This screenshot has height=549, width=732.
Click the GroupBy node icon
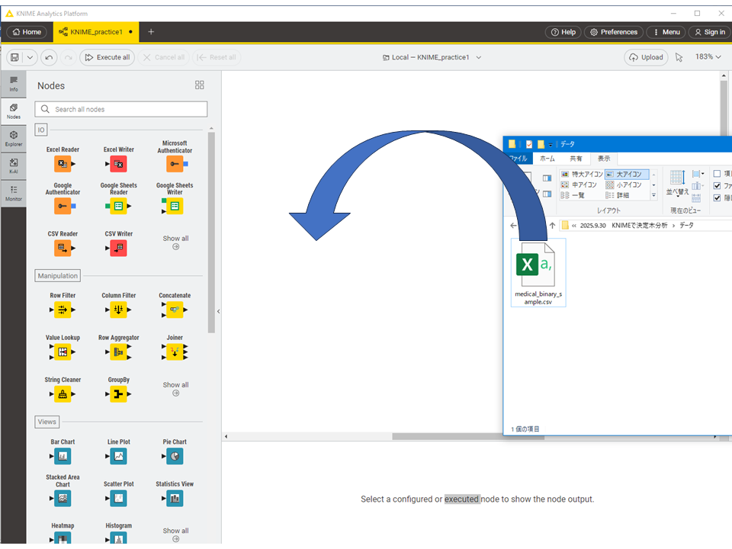(x=118, y=394)
